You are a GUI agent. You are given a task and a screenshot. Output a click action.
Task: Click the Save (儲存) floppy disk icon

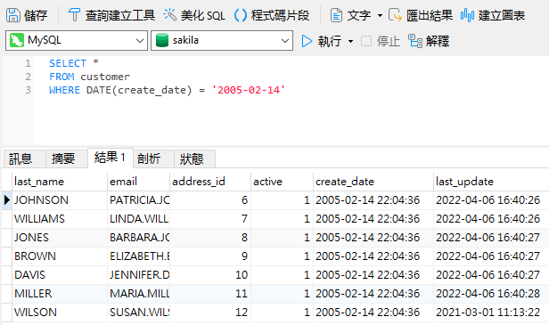pos(13,15)
